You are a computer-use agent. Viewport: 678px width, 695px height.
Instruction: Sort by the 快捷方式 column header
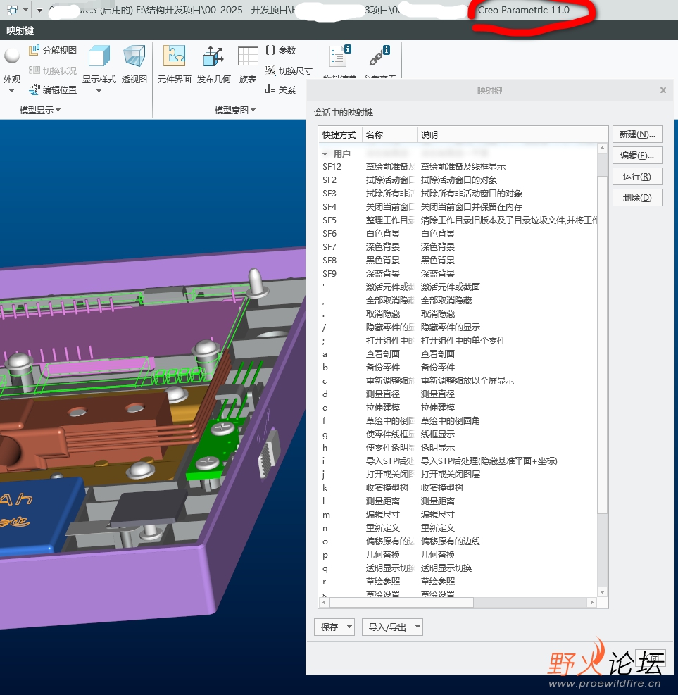pos(339,134)
